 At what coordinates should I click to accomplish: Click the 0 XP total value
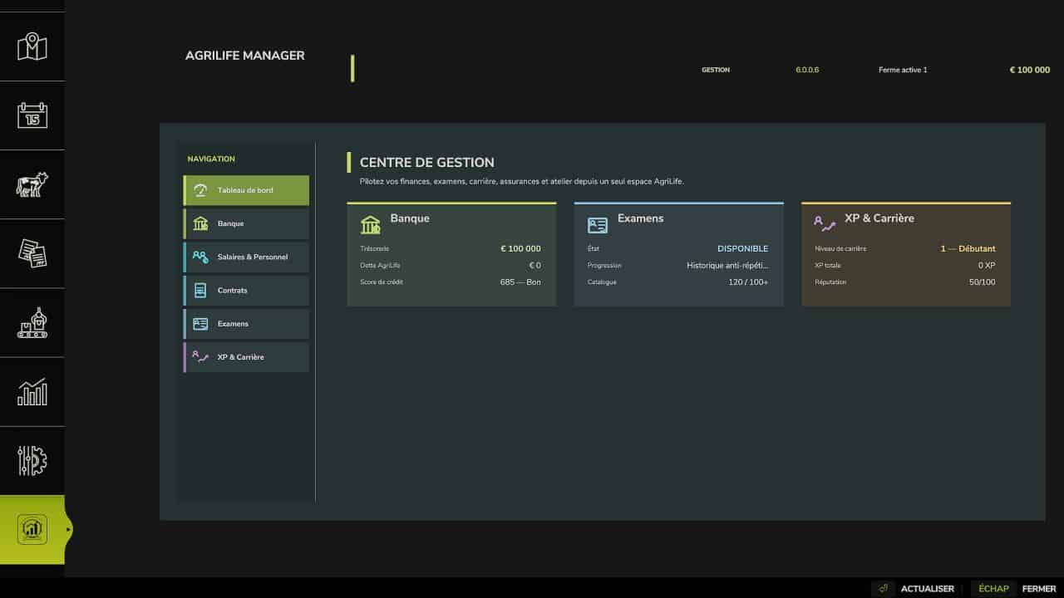[987, 266]
